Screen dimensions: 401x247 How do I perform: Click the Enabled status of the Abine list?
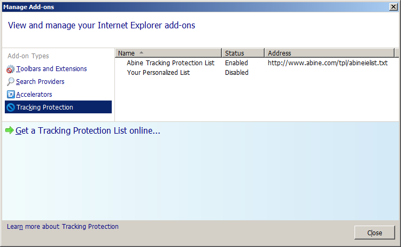coord(236,63)
